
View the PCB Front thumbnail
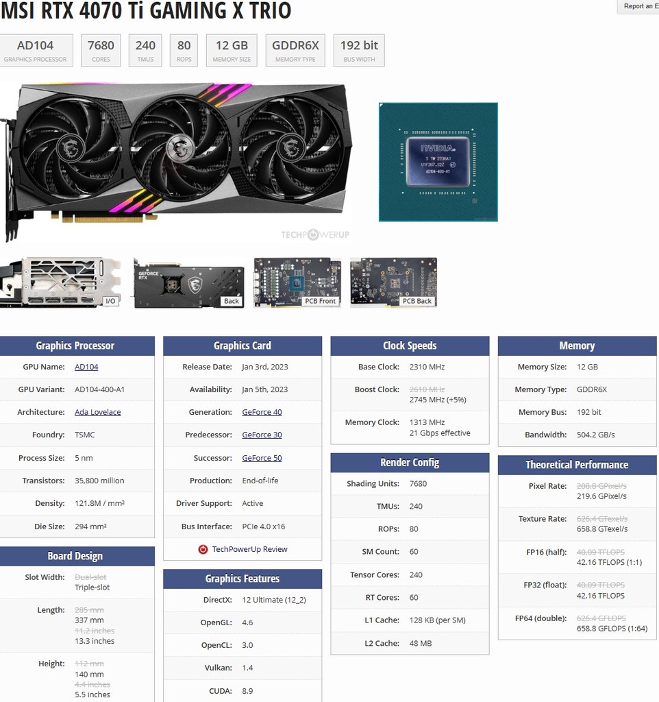pos(297,282)
